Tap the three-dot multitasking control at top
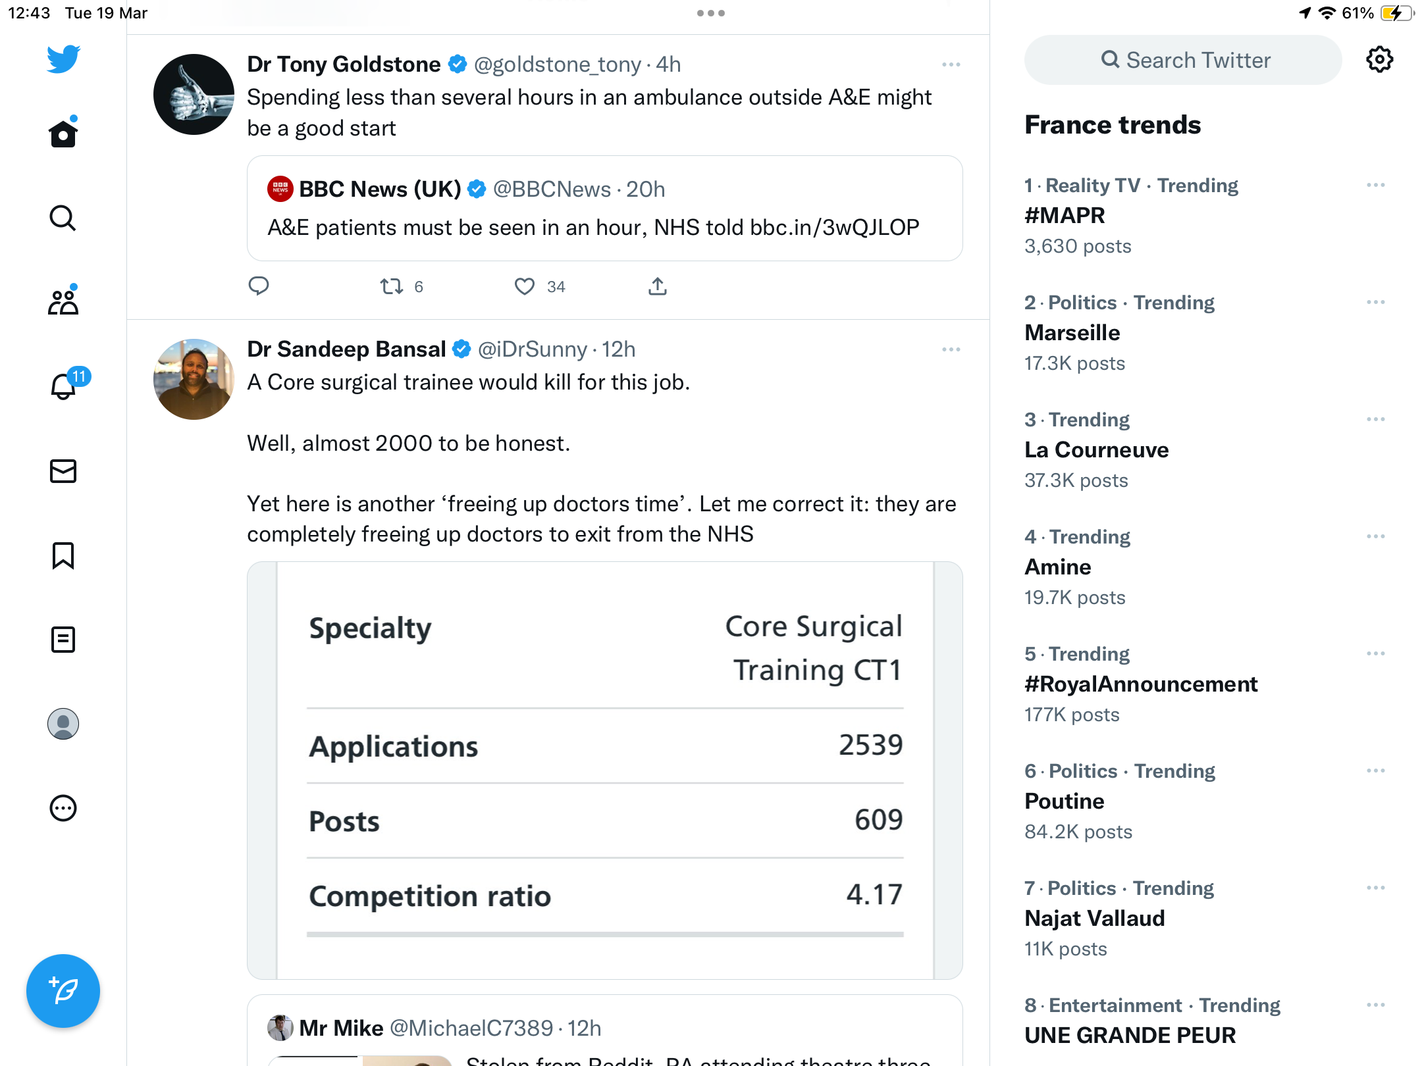The width and height of the screenshot is (1422, 1066). point(711,13)
